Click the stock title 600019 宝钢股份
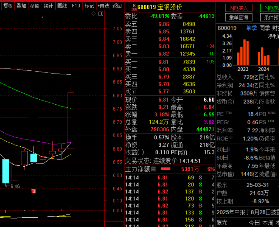 (160, 7)
